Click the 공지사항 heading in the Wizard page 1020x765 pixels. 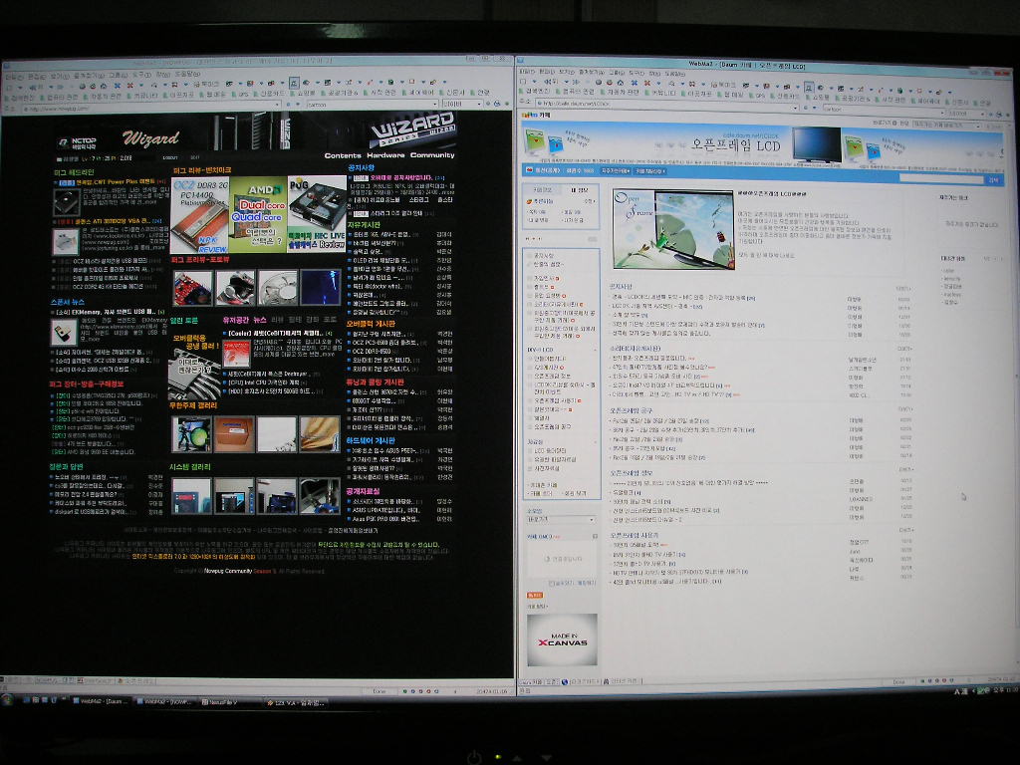click(x=362, y=167)
